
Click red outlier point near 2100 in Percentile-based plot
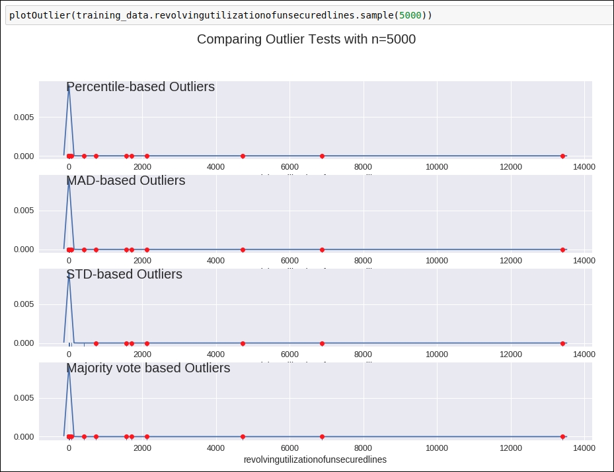147,156
